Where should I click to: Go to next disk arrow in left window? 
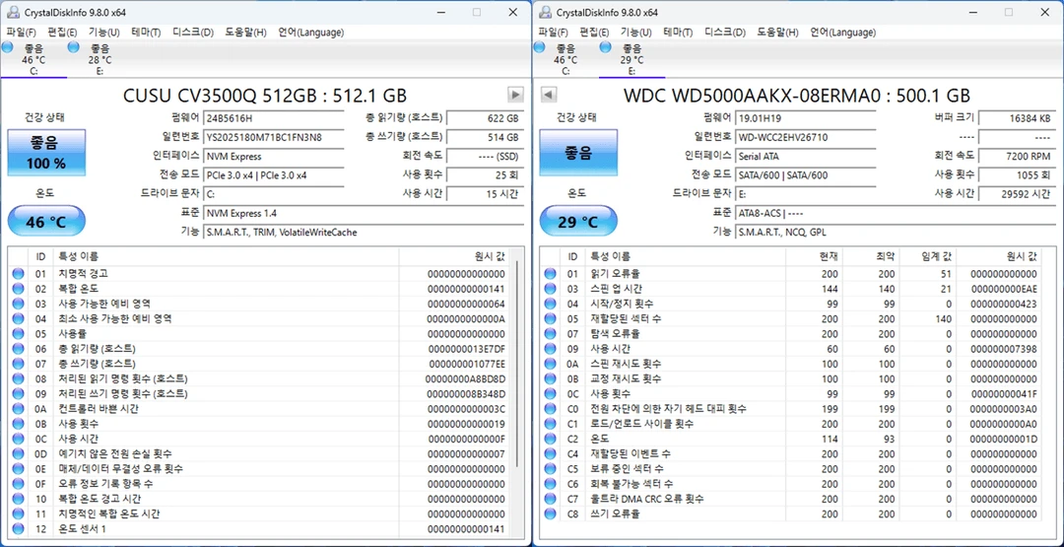tap(515, 95)
